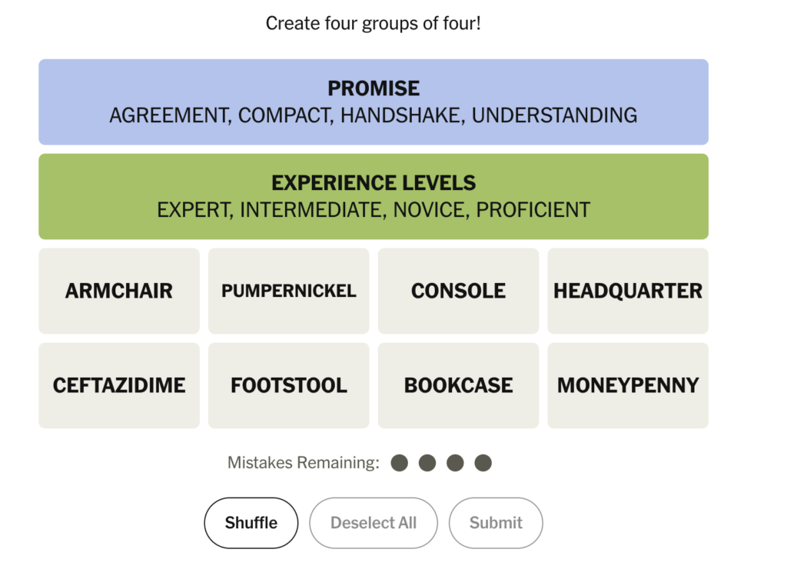This screenshot has height=566, width=787.
Task: Click the "Create four groups of four!" heading
Action: [374, 23]
